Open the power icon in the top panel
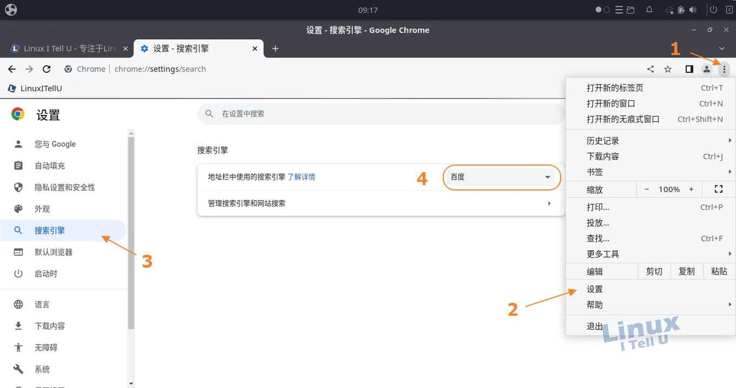This screenshot has height=388, width=736. (x=713, y=10)
